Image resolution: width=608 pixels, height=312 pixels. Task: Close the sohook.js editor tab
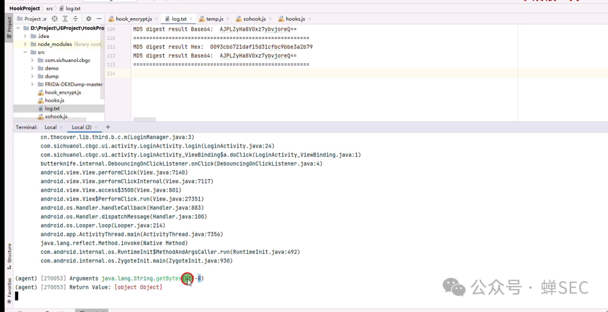point(270,19)
